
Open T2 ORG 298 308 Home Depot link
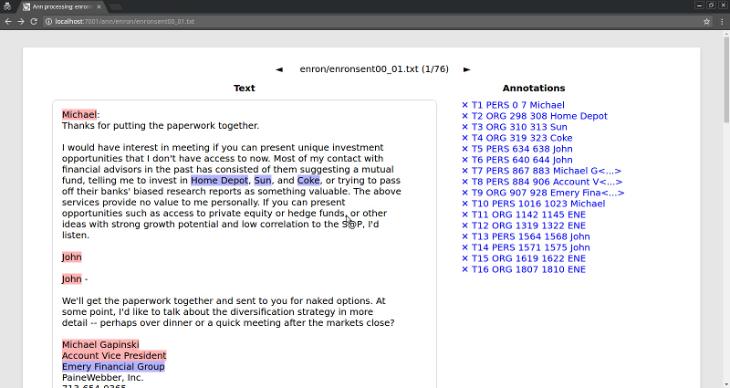point(539,116)
